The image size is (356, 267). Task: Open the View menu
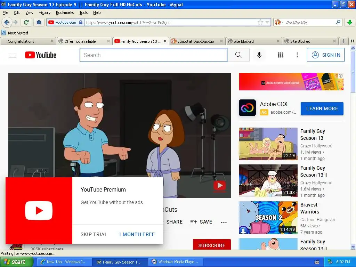[x=29, y=13]
